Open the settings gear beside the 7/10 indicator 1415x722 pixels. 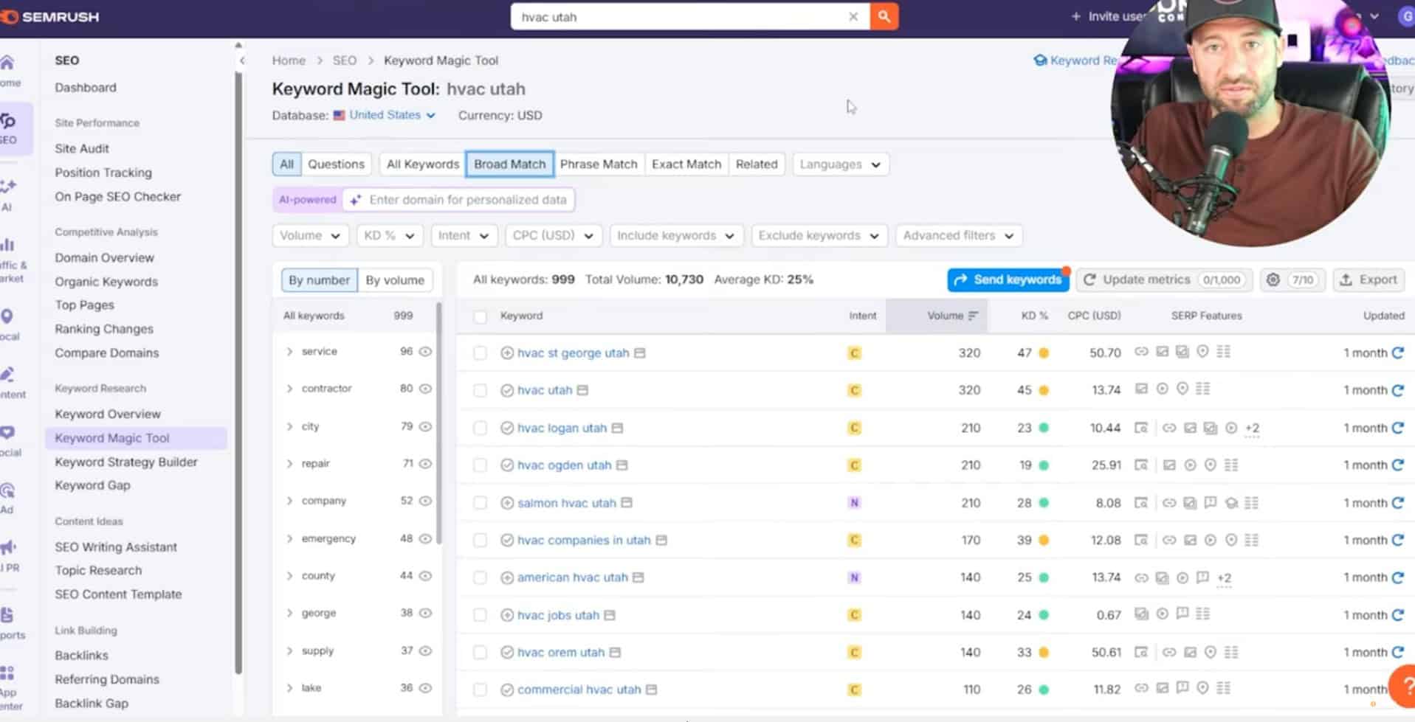click(x=1273, y=280)
